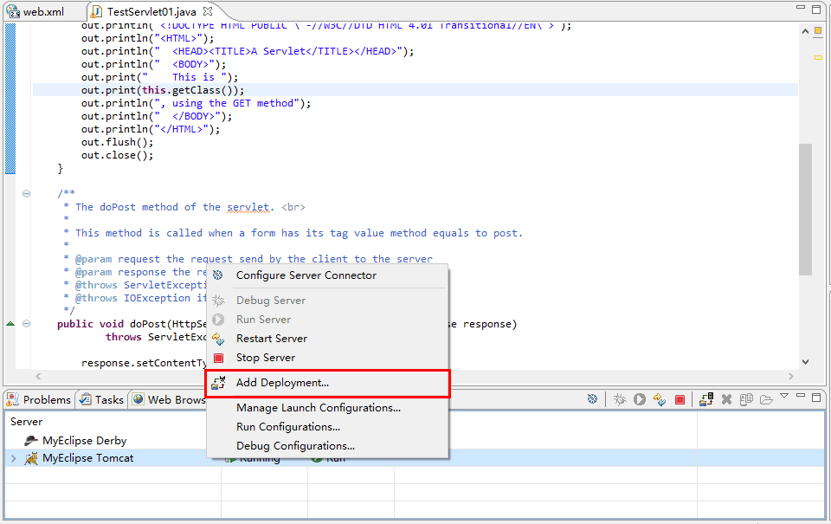Viewport: 831px width, 524px height.
Task: Click the open folder icon in Servers toolbar
Action: tap(766, 399)
